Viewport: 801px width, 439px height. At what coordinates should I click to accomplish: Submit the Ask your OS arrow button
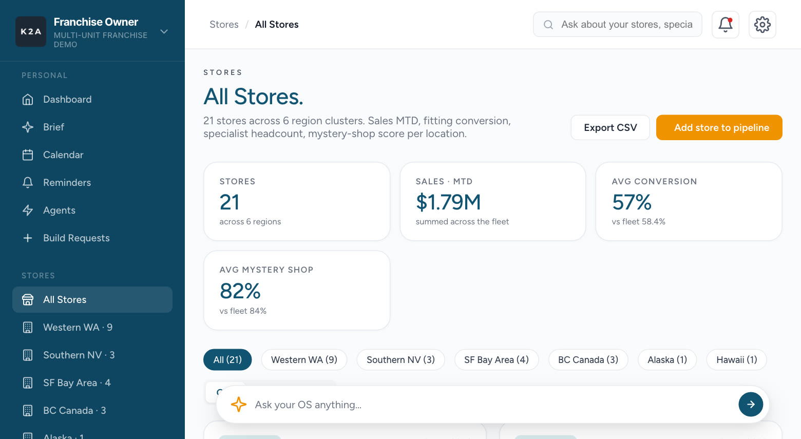tap(751, 405)
